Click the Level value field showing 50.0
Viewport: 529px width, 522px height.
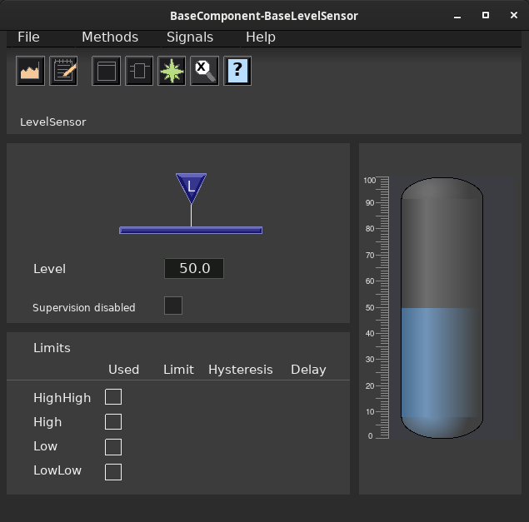pos(194,268)
